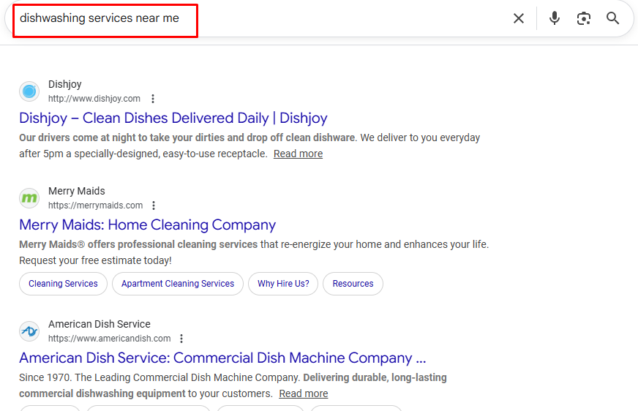Open three-dot menu beside merrymaids.com URL
Viewport: 638px width, 411px height.
tap(154, 205)
